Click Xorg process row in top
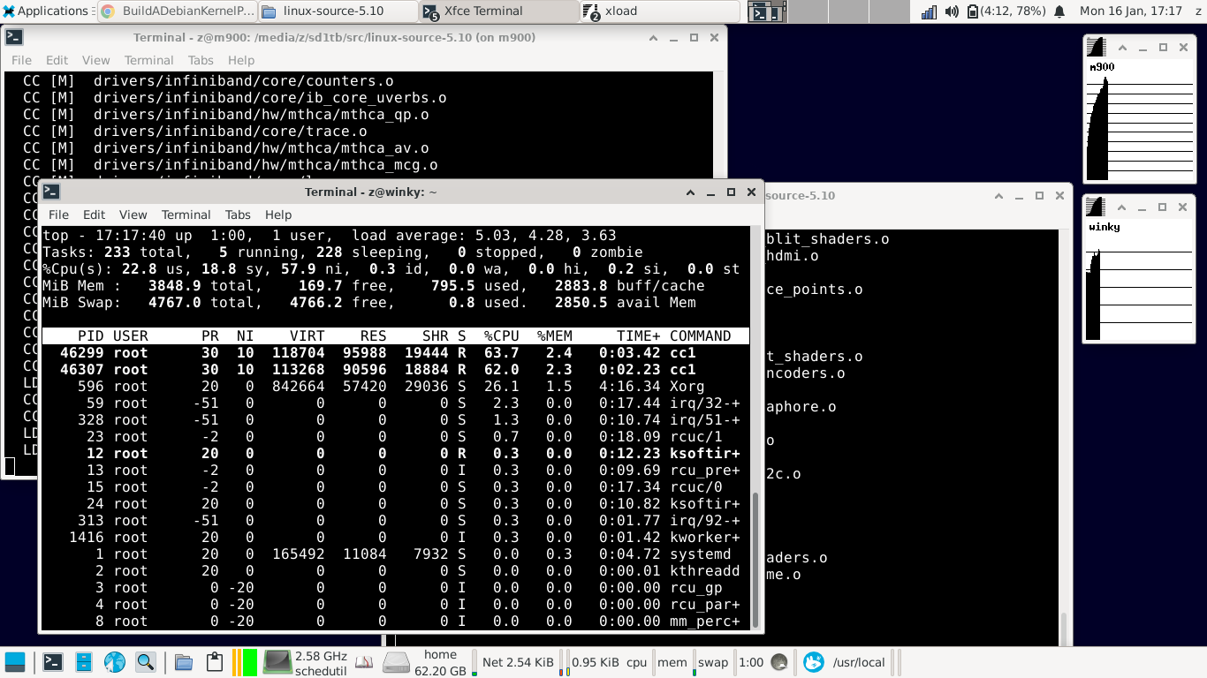 [396, 387]
